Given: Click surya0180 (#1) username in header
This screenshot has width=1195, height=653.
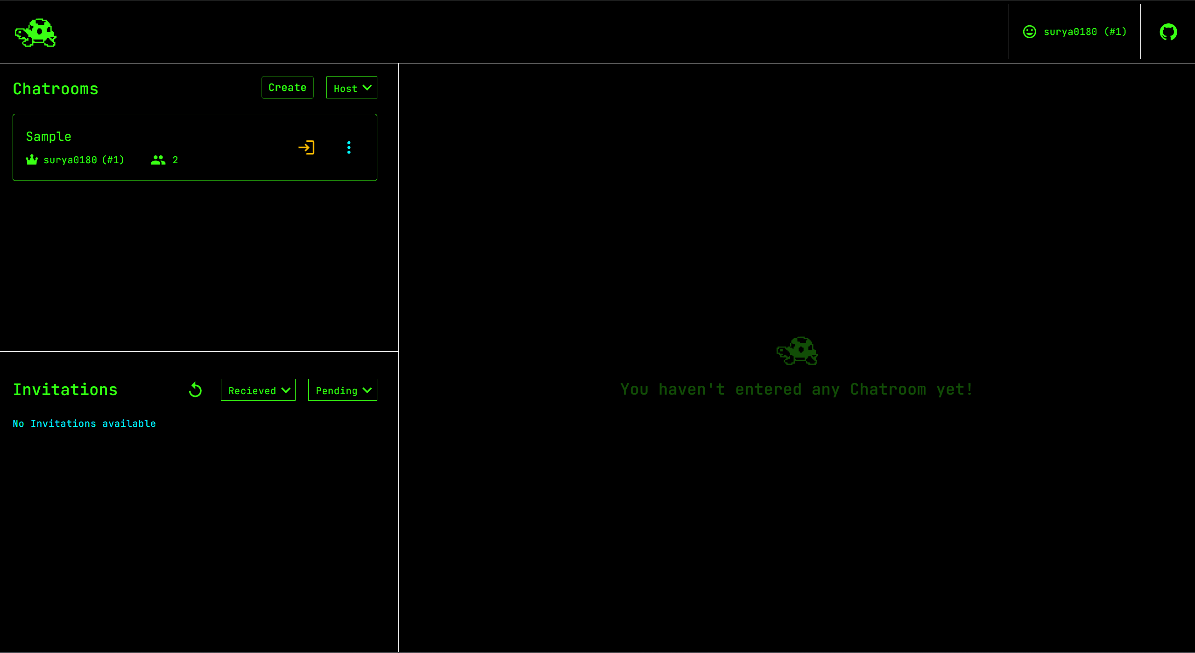Looking at the screenshot, I should point(1085,32).
